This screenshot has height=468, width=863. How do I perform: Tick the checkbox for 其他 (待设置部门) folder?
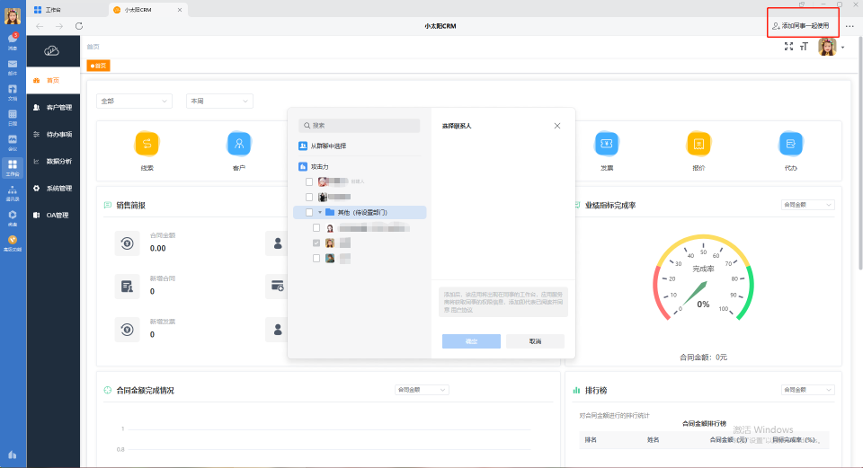[x=309, y=213]
